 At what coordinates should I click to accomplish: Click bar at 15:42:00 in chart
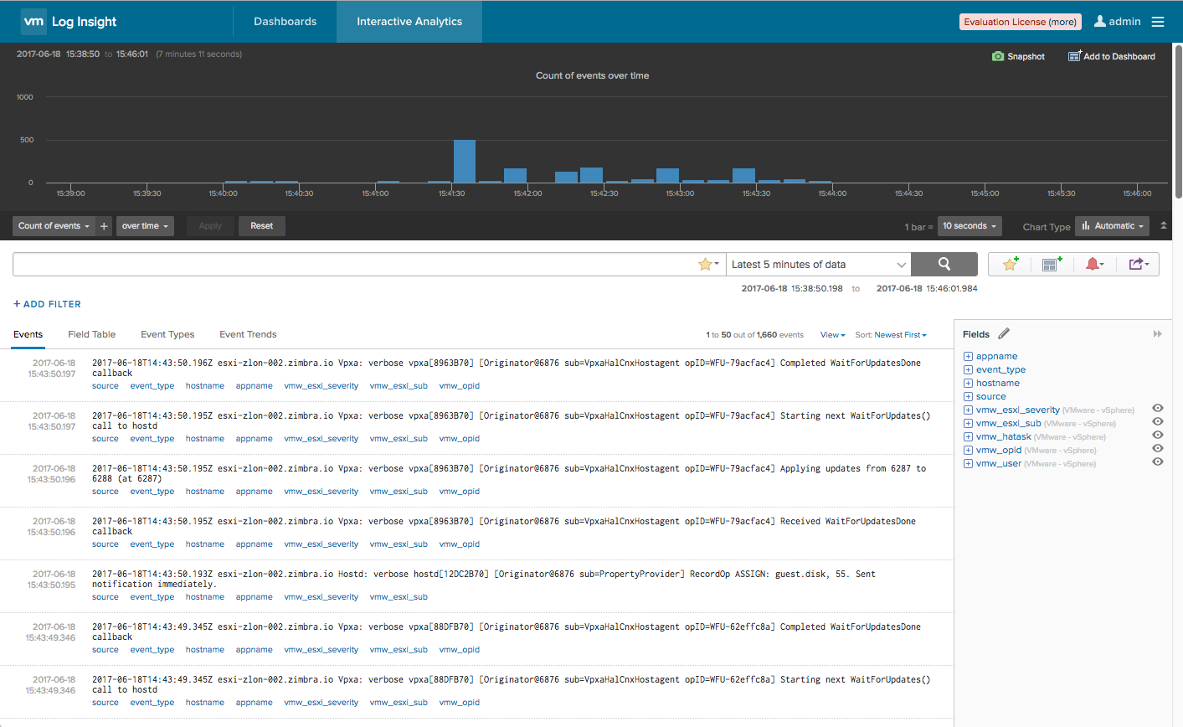516,176
